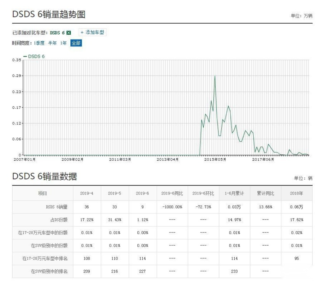The height and width of the screenshot is (282, 324).
Task: Click the 单位:辆 unit label
Action: pos(303,178)
